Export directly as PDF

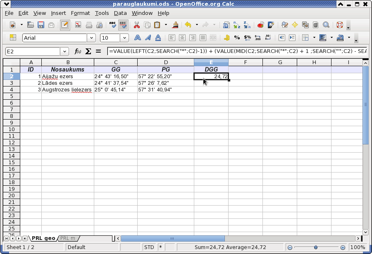(x=78, y=25)
